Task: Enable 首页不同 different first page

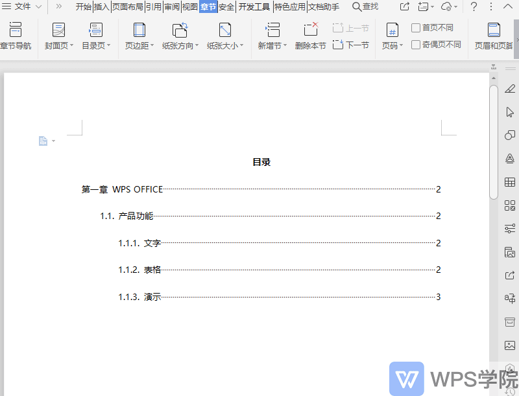Action: 432,28
